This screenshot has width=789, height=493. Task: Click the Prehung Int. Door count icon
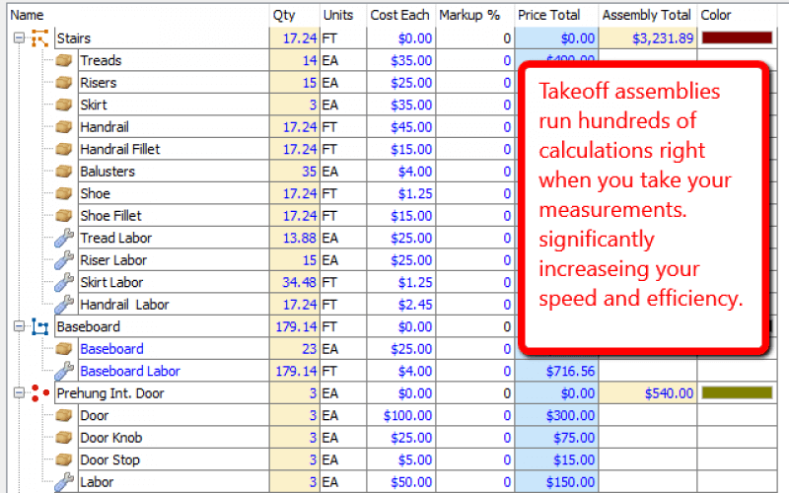[x=39, y=392]
